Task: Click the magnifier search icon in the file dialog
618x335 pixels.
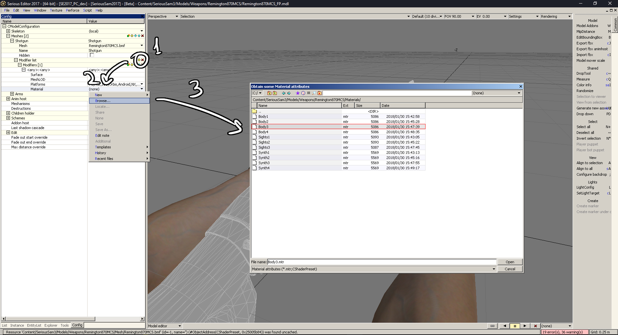Action: point(314,93)
